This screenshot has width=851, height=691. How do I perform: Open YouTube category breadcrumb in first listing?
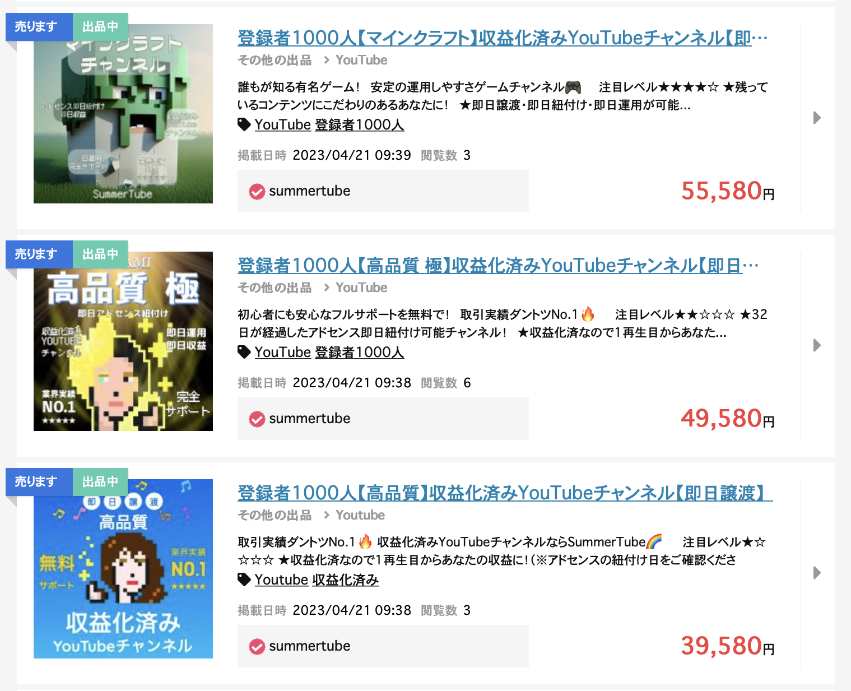pyautogui.click(x=361, y=60)
